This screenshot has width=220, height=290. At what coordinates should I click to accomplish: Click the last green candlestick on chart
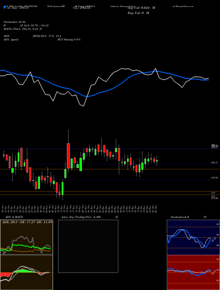pos(157,161)
